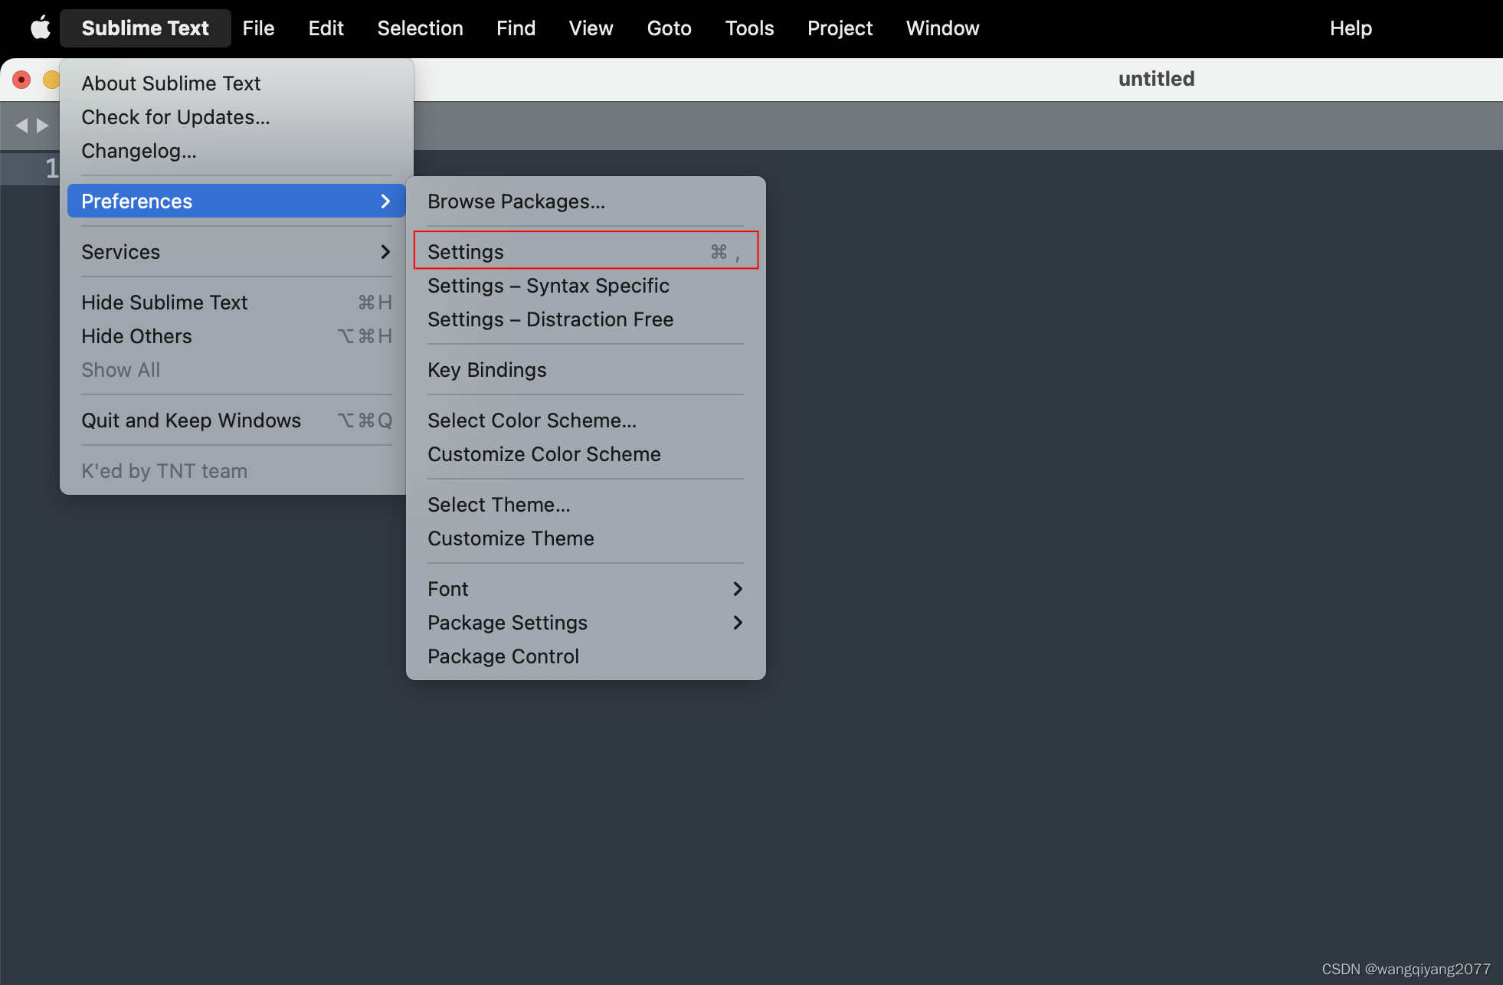Open the File menu
Screen dimensions: 1503x985
(258, 28)
